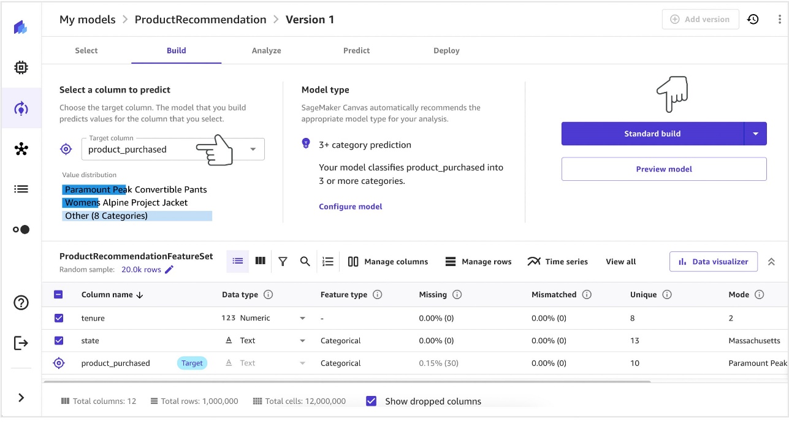Click the Add version button

pyautogui.click(x=700, y=19)
